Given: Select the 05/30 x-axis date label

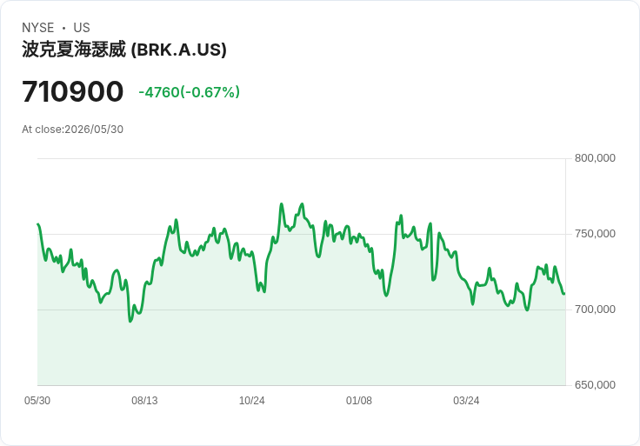Looking at the screenshot, I should click(37, 401).
